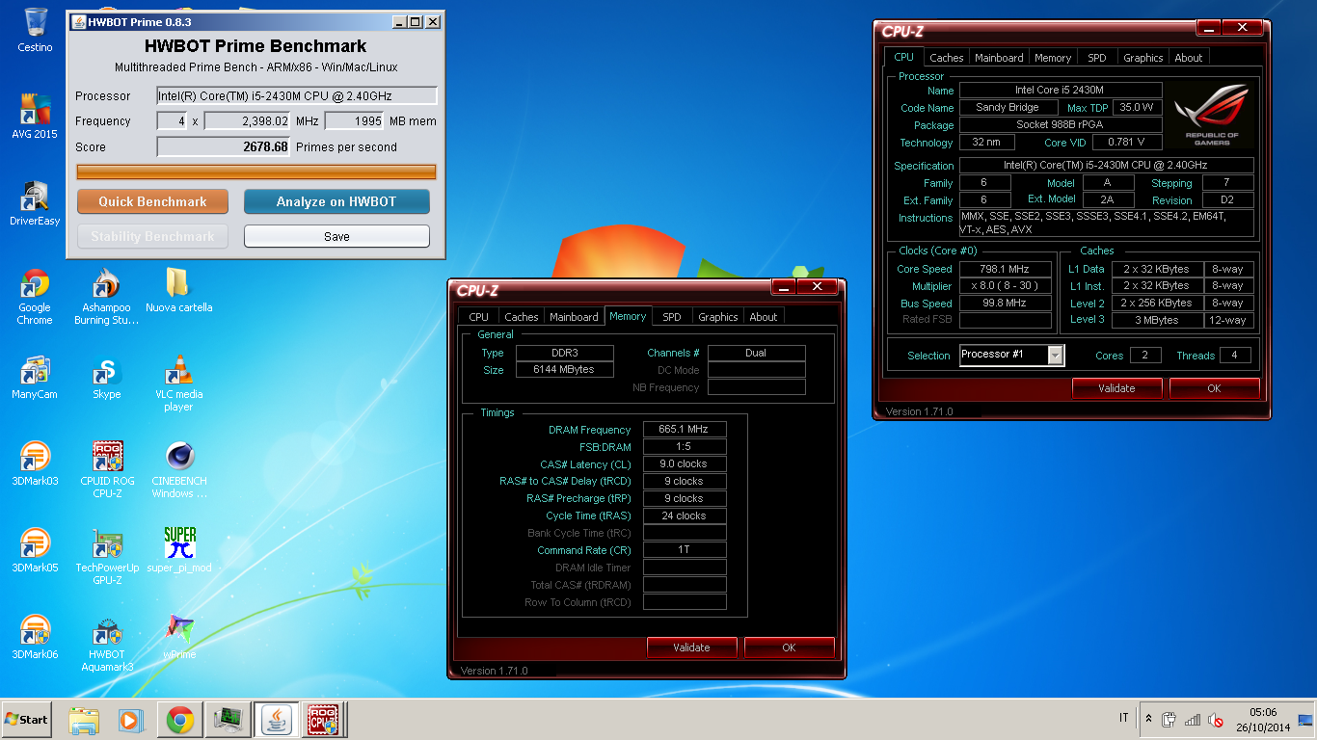
Task: Select the 3DMark05 desktop icon
Action: pos(36,550)
